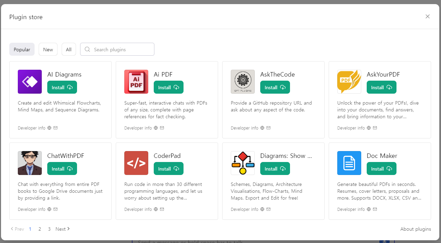Viewport: 441px width, 243px height.
Task: Install the AskTheCode plugin
Action: click(275, 87)
